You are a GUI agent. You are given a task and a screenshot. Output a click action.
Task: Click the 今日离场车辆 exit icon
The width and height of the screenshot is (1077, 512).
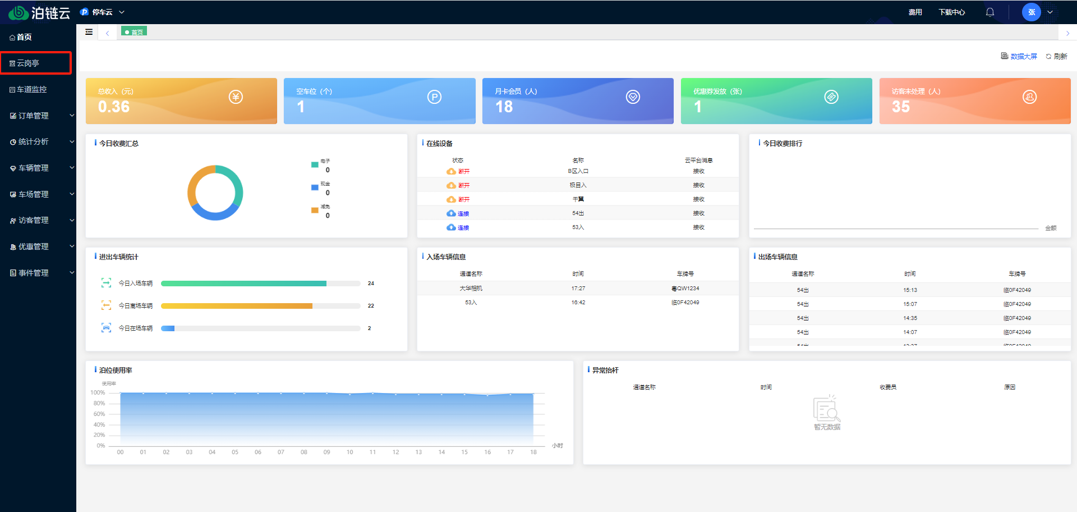[106, 305]
